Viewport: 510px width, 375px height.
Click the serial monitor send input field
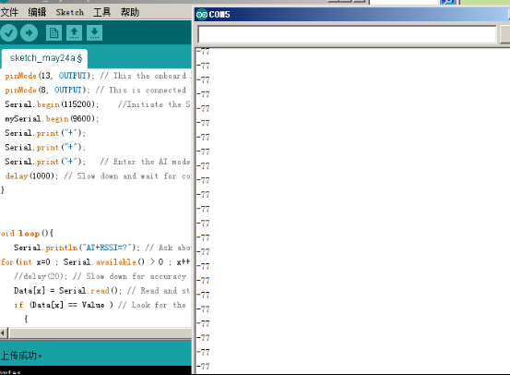tap(347, 34)
